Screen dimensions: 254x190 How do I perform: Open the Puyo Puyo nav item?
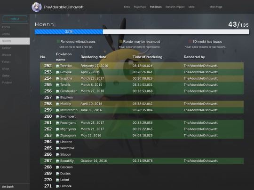point(140,7)
